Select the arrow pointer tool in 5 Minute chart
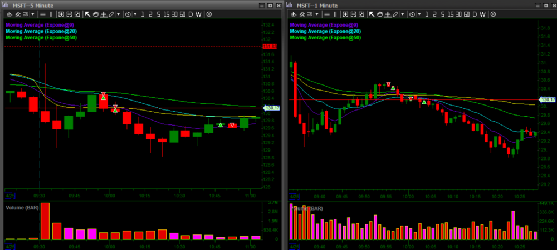The image size is (557, 250). pyautogui.click(x=87, y=14)
